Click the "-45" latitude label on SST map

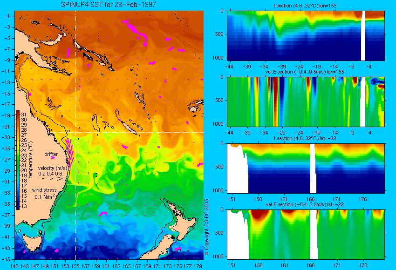pos(7,259)
